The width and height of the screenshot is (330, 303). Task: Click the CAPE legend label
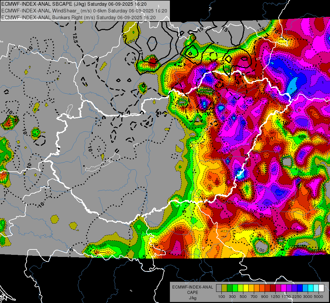pos(192,293)
